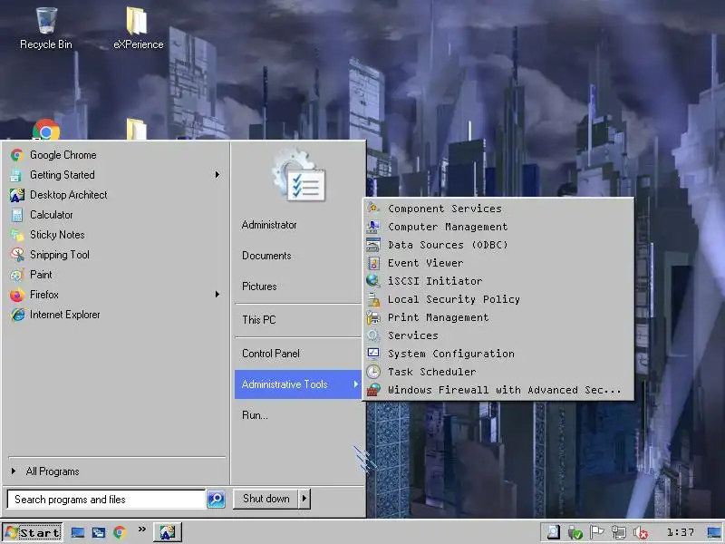Expand the Administrative Tools submenu arrow
Image resolution: width=725 pixels, height=544 pixels.
[x=355, y=384]
